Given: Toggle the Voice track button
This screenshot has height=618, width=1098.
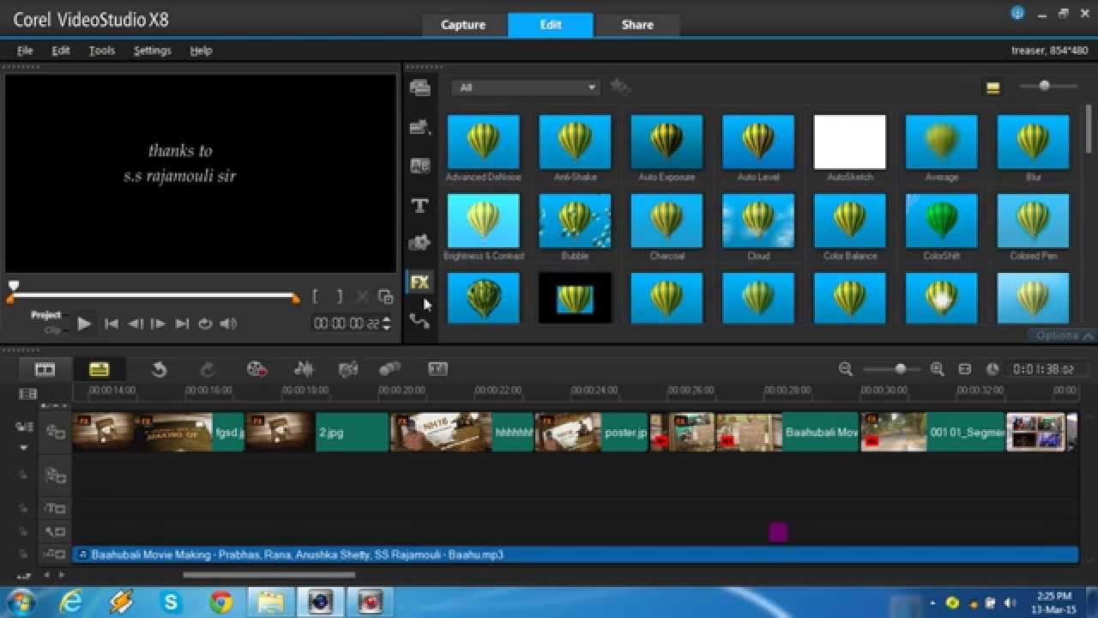Looking at the screenshot, I should 56,532.
